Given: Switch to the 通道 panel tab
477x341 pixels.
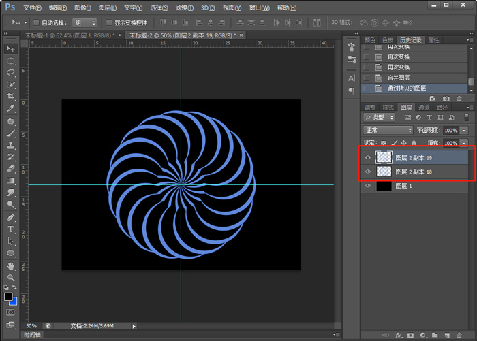Looking at the screenshot, I should coord(424,108).
